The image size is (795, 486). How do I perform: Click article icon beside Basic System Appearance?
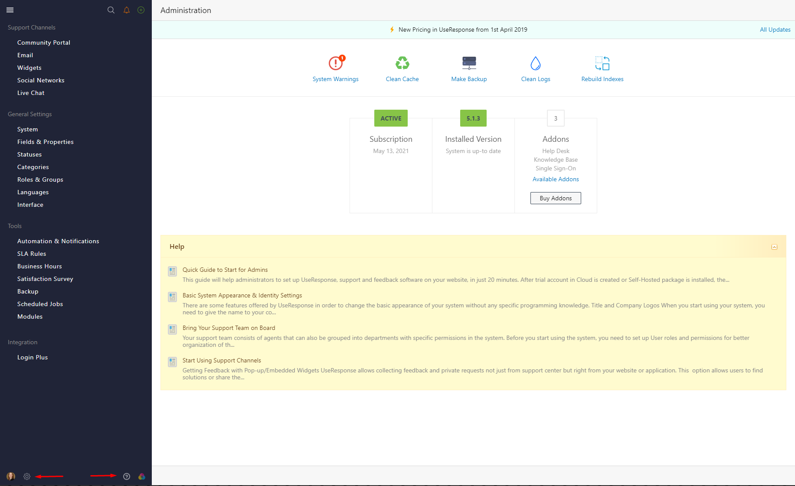[172, 297]
